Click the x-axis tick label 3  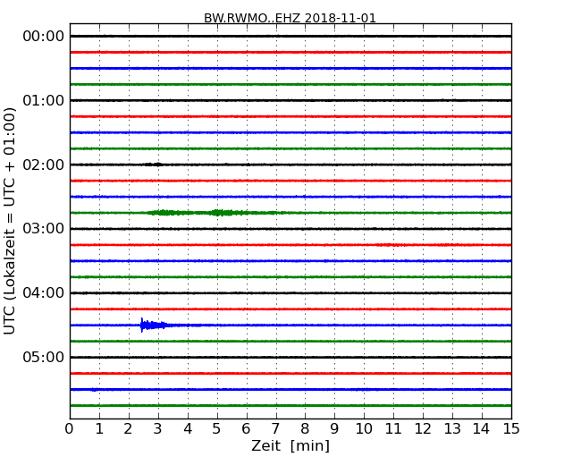(x=158, y=429)
